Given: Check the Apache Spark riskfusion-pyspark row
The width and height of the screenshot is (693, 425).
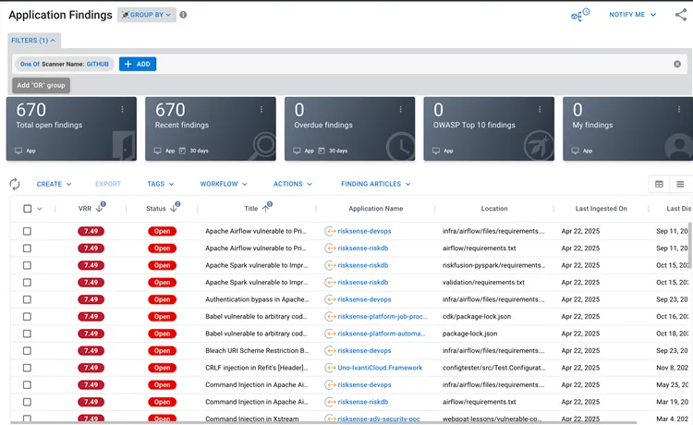Looking at the screenshot, I should pyautogui.click(x=27, y=265).
